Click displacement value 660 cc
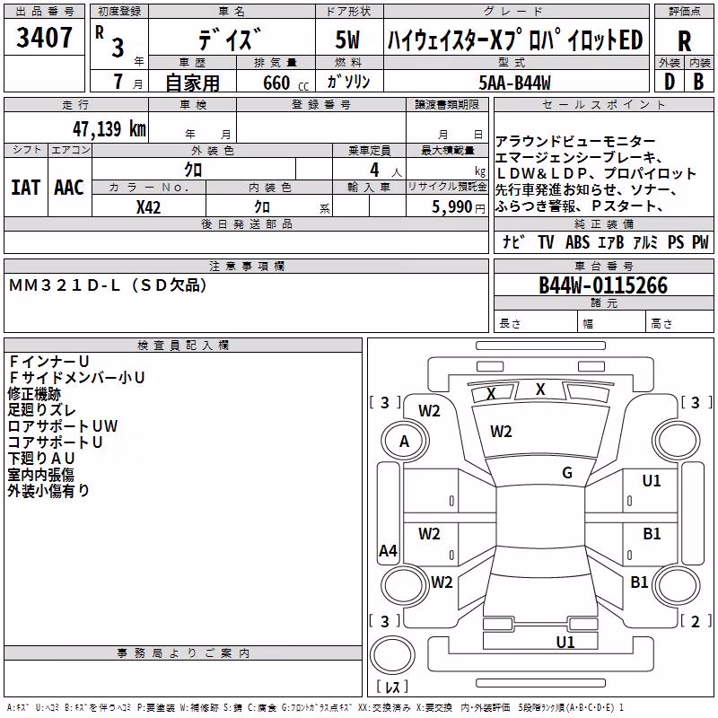 click(x=285, y=83)
